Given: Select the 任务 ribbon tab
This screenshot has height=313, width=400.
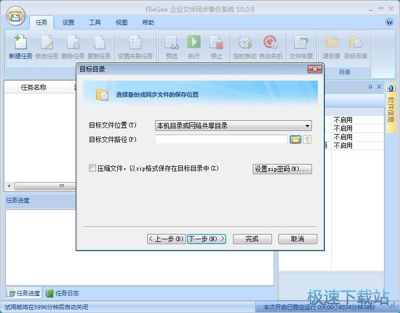Looking at the screenshot, I should point(41,22).
